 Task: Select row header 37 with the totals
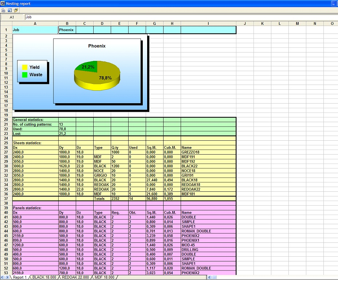[x=6, y=199]
